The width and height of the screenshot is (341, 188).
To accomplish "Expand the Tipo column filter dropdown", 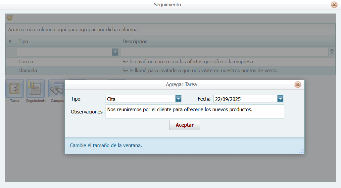I will [115, 52].
